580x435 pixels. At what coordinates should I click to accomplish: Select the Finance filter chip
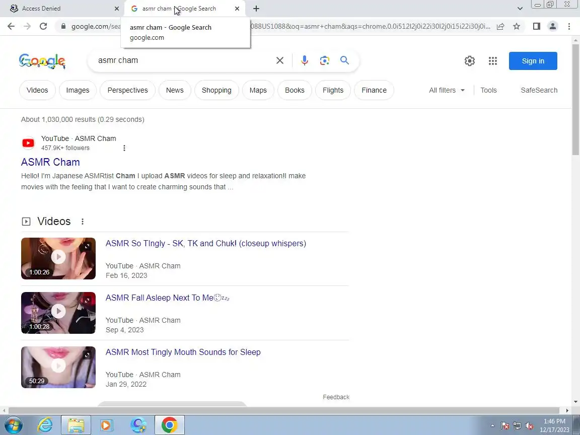click(374, 90)
